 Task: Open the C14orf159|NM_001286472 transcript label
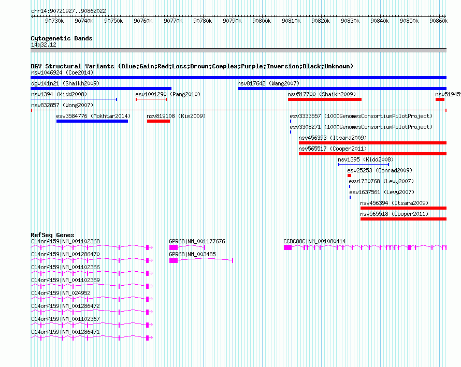[x=66, y=306]
